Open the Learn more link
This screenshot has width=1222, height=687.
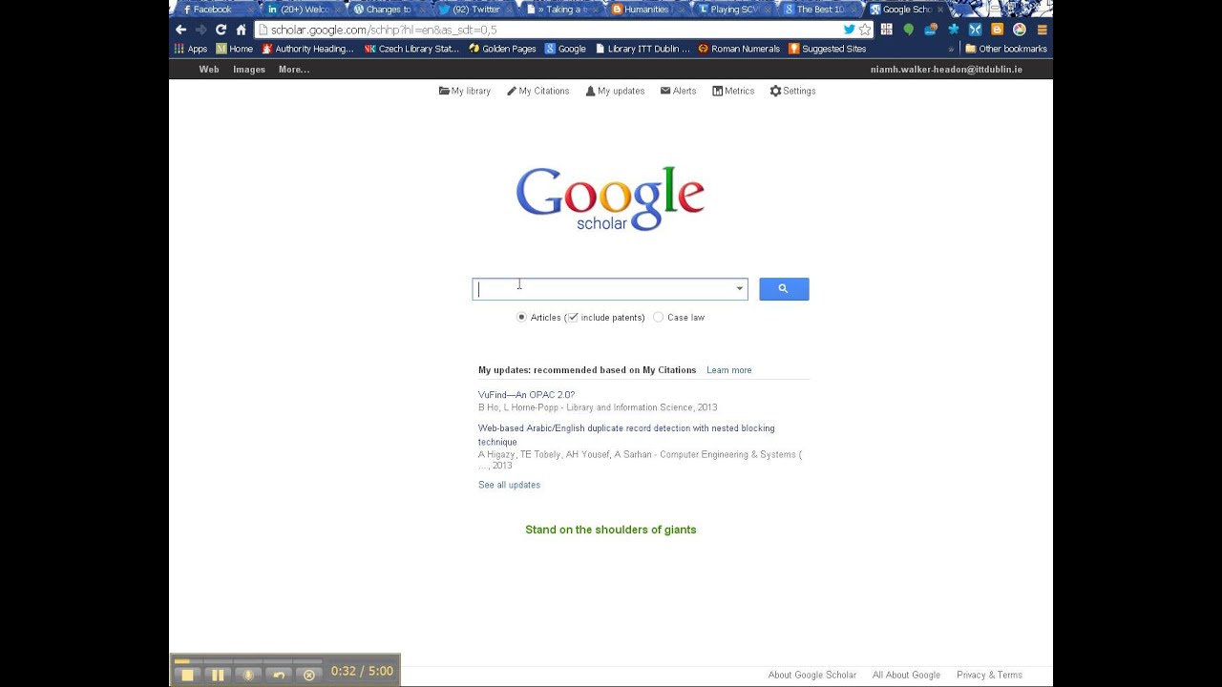pos(728,370)
